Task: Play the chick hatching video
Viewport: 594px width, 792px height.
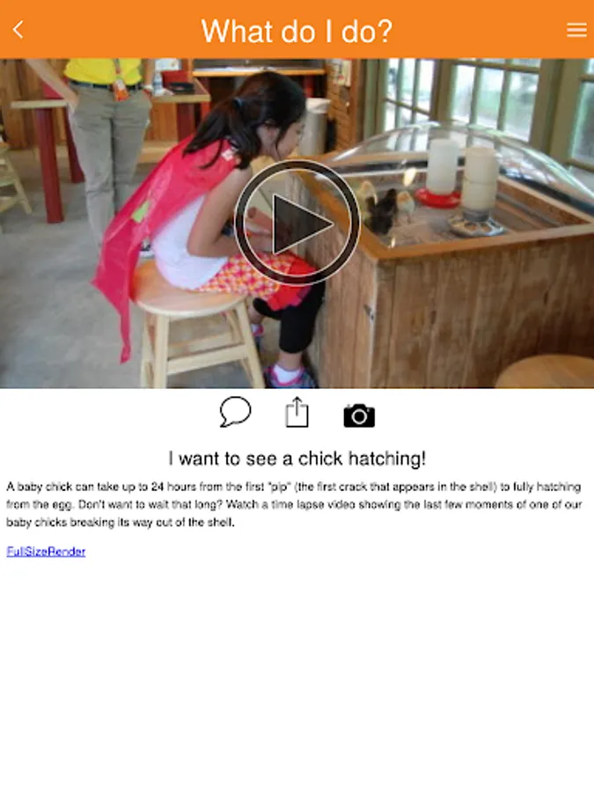Action: pos(297,223)
